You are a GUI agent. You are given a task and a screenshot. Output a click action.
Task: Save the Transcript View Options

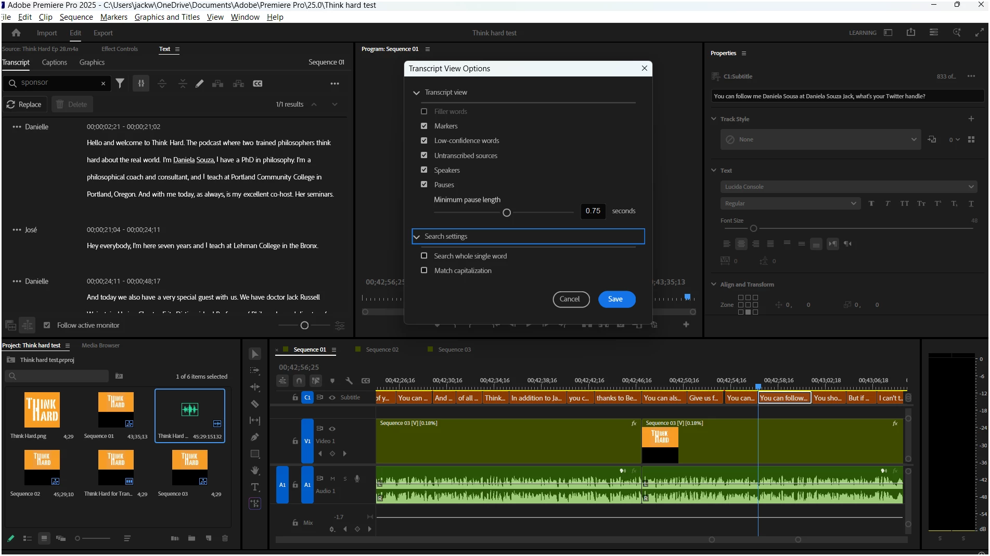click(616, 299)
